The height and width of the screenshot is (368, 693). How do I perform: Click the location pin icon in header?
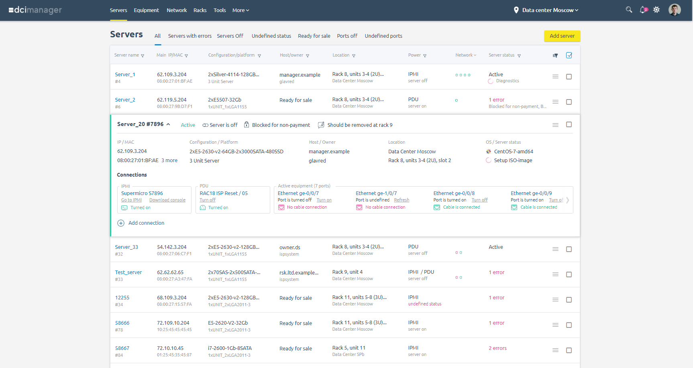pyautogui.click(x=516, y=10)
